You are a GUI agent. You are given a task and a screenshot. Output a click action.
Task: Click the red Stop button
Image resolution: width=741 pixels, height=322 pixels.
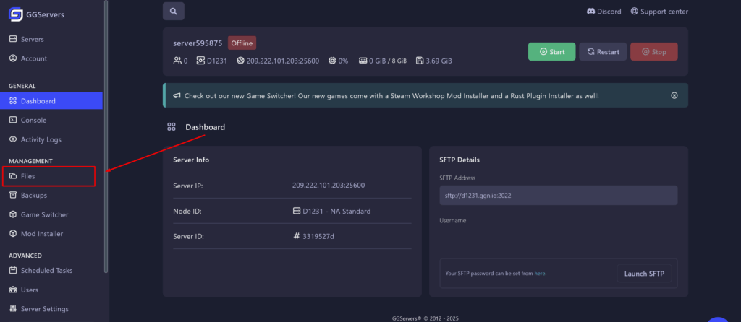coord(653,52)
